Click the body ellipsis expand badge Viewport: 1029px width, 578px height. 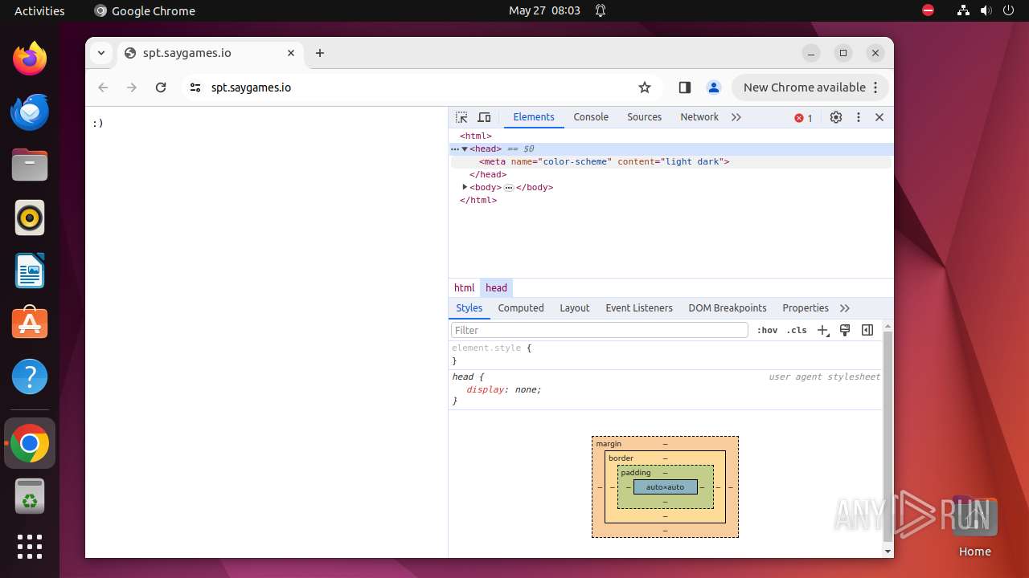click(509, 187)
